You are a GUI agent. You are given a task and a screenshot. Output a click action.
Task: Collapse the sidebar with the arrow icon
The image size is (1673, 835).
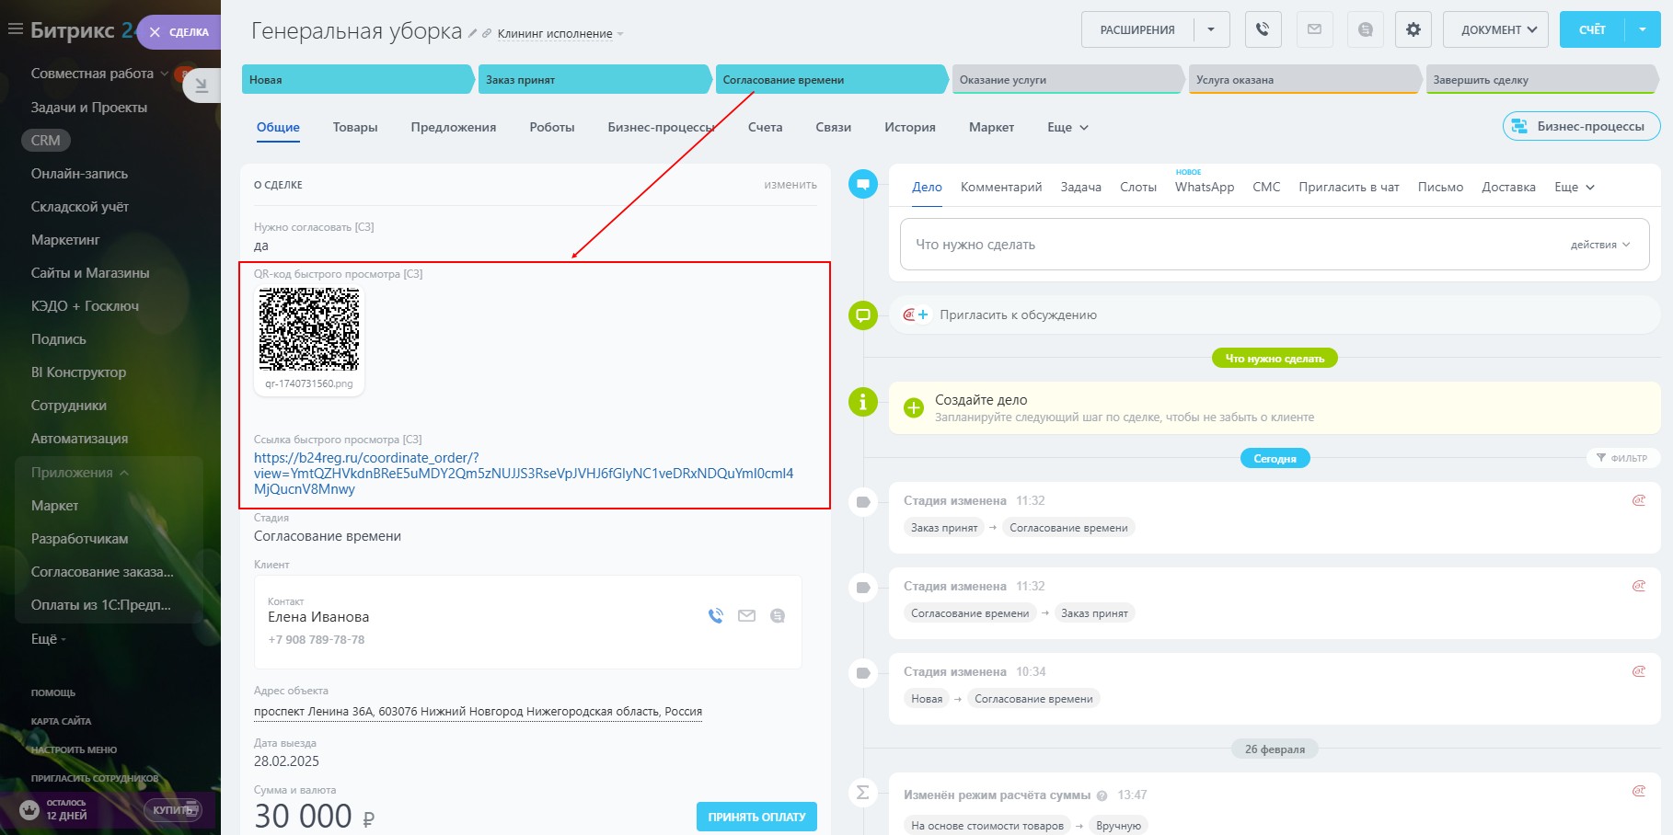pyautogui.click(x=202, y=86)
